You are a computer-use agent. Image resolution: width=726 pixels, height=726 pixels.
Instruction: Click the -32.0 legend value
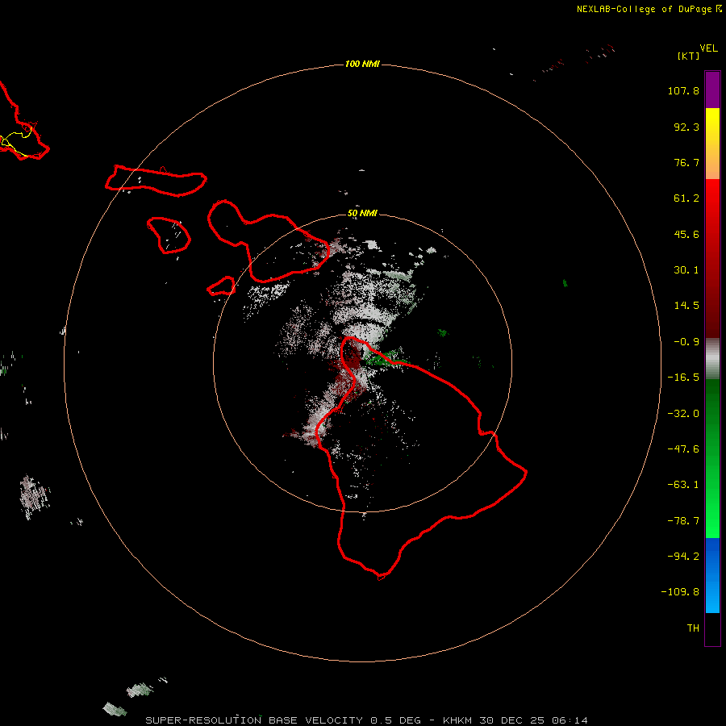click(x=683, y=414)
